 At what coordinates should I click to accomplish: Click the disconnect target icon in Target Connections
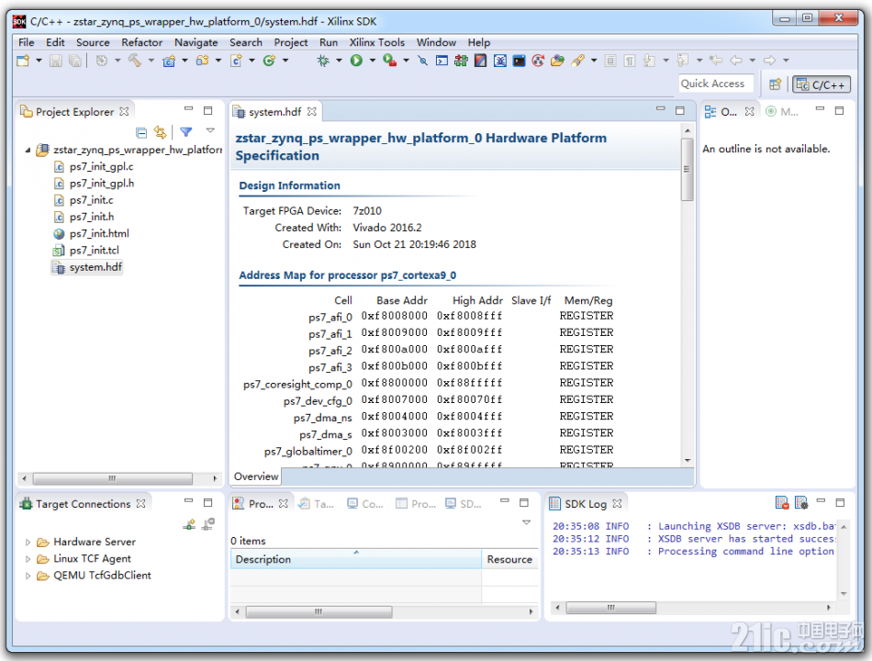tap(208, 524)
